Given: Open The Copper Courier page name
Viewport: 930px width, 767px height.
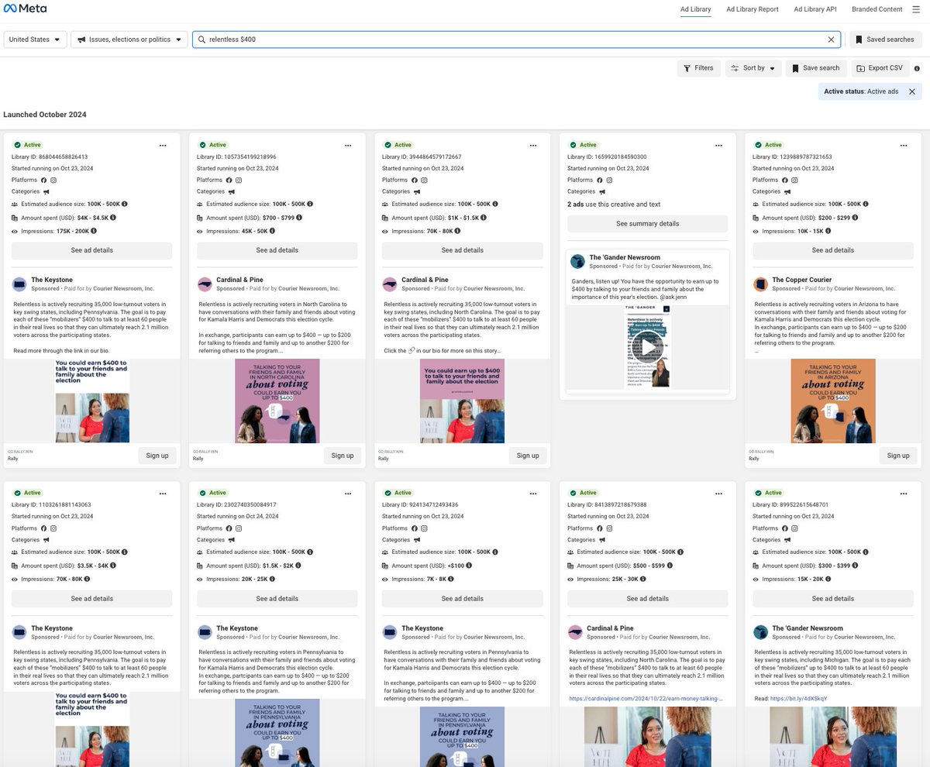Looking at the screenshot, I should click(x=802, y=280).
